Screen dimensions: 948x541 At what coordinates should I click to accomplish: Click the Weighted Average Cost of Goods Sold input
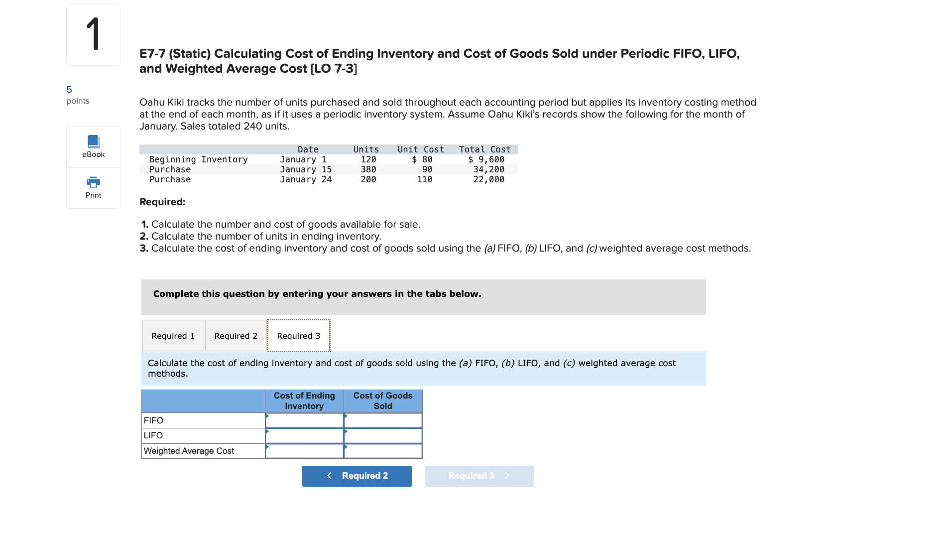coord(382,451)
